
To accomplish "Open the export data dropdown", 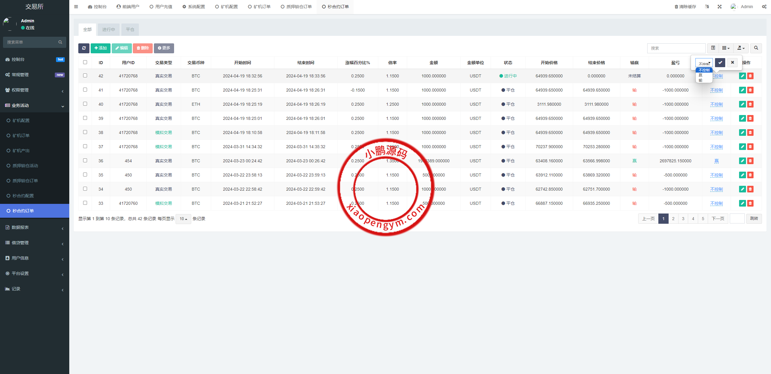I will (741, 48).
